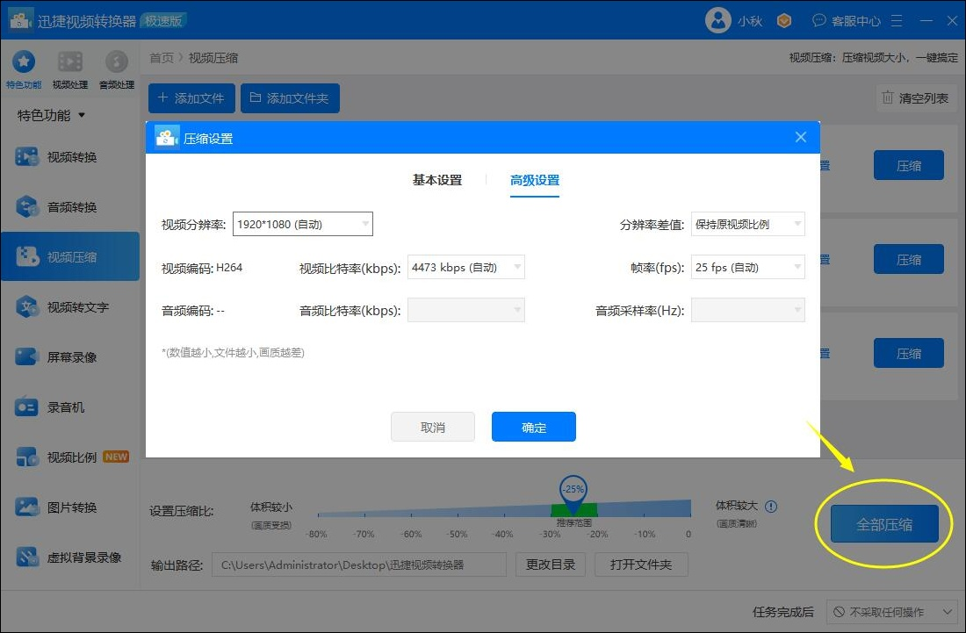
Task: Click 压缩 button for first file
Action: pyautogui.click(x=909, y=165)
